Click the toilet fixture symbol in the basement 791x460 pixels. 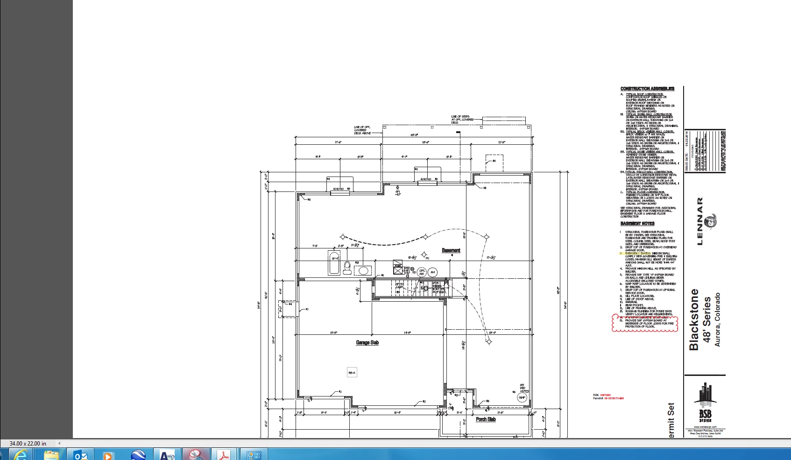coord(347,268)
